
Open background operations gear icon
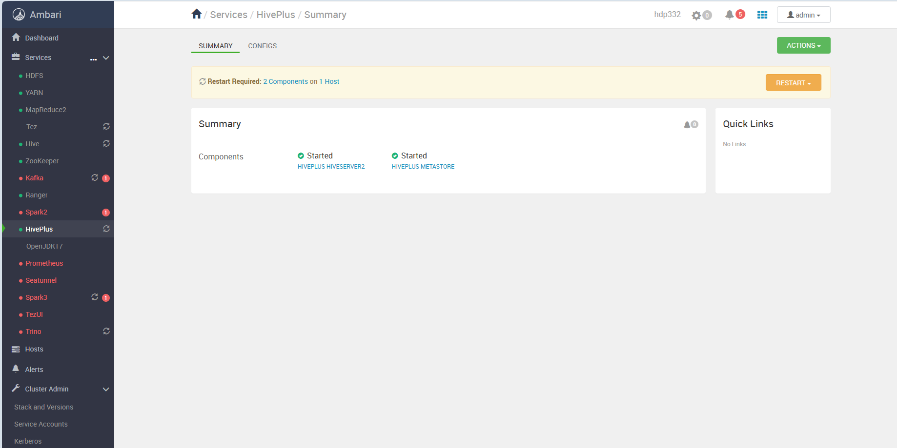[x=696, y=15]
